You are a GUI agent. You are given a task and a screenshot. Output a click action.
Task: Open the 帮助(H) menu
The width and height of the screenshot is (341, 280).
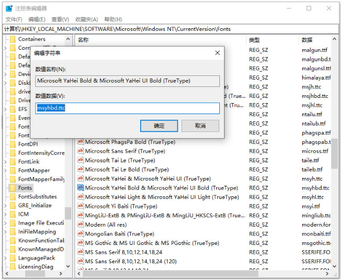[x=113, y=19]
